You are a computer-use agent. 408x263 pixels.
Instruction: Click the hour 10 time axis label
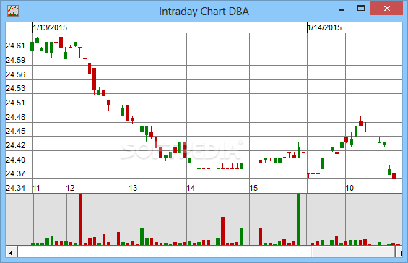coord(350,188)
